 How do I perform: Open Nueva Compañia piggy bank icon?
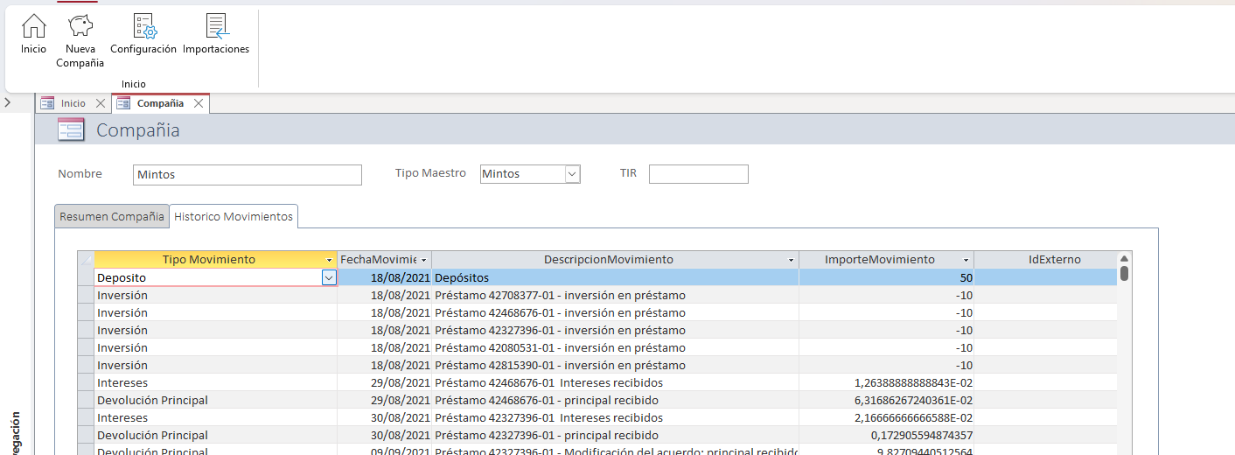80,26
